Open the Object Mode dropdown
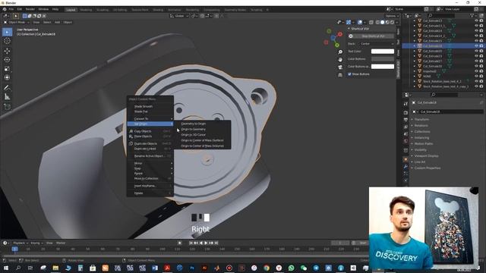The image size is (486, 273). point(17,22)
